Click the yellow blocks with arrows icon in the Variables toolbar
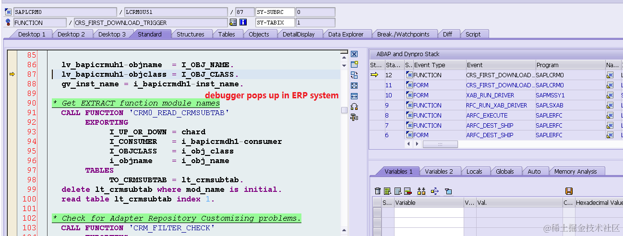Viewport: 623px width, 236px height. (x=421, y=191)
